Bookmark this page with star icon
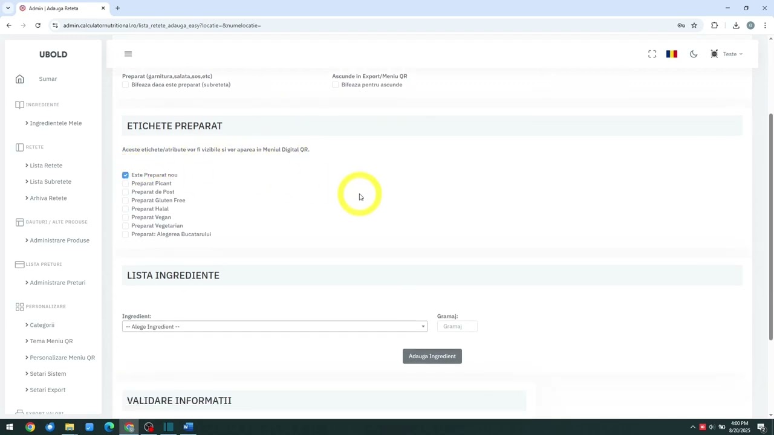Image resolution: width=774 pixels, height=435 pixels. [694, 25]
